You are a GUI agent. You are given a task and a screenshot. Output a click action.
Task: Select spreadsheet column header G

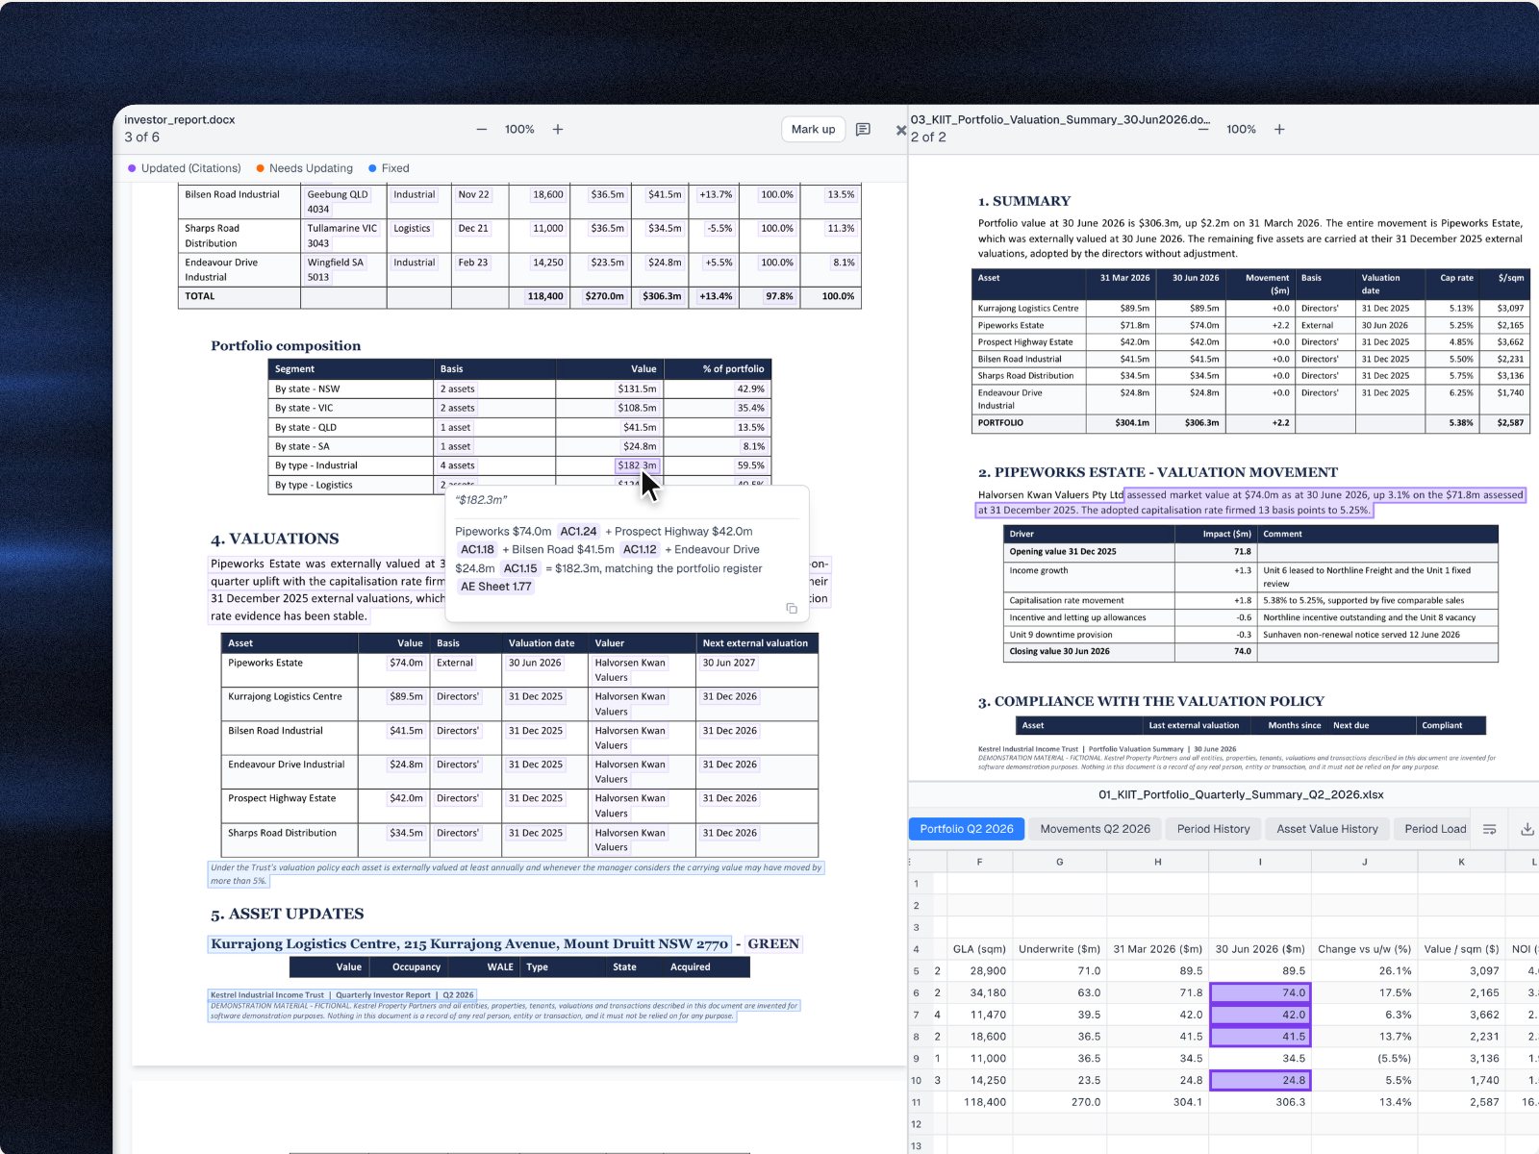pos(1059,862)
